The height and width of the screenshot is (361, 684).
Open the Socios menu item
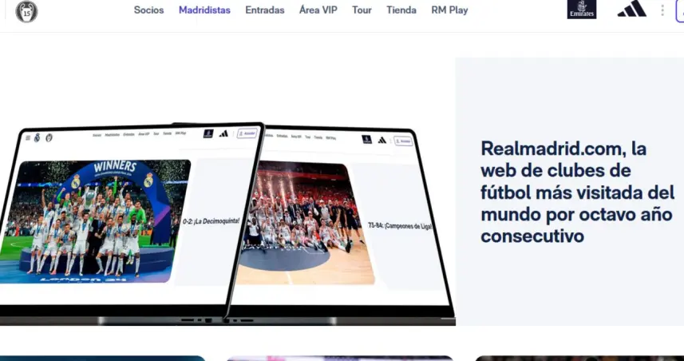(148, 10)
